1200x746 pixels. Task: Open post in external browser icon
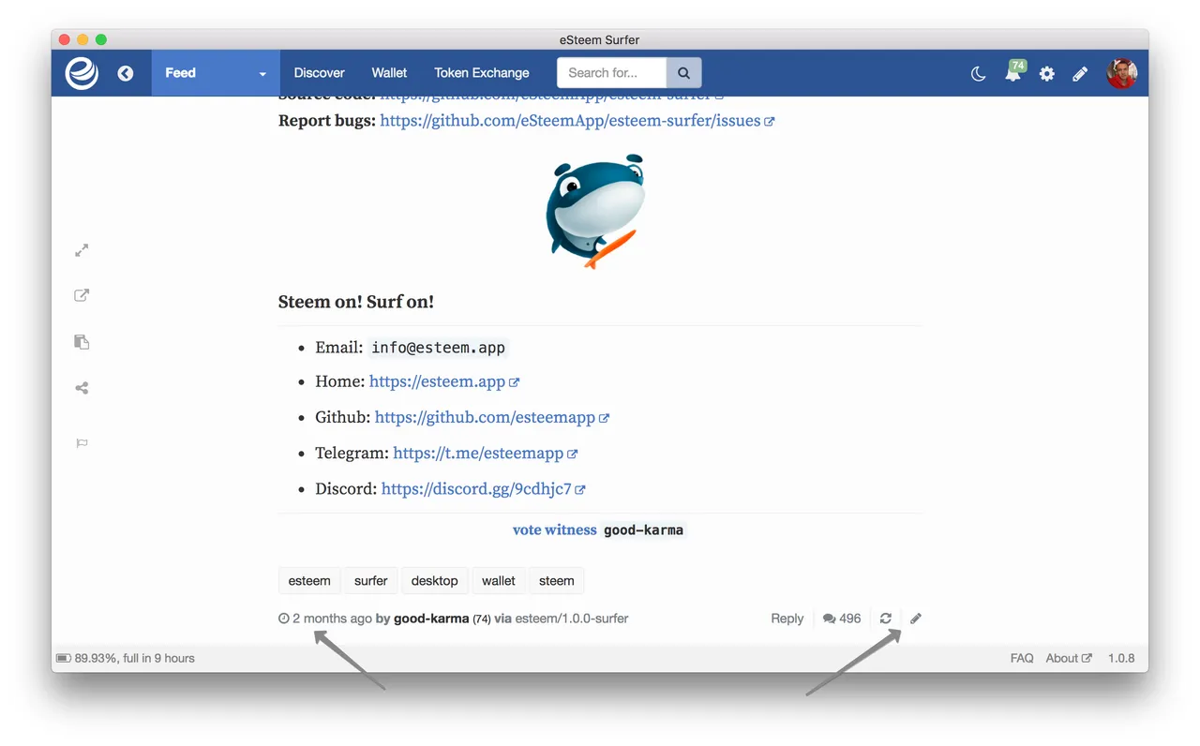[x=82, y=295]
